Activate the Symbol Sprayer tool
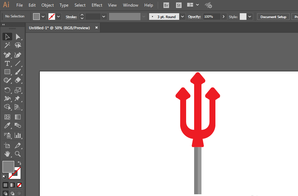The image size is (298, 196). coord(7,135)
